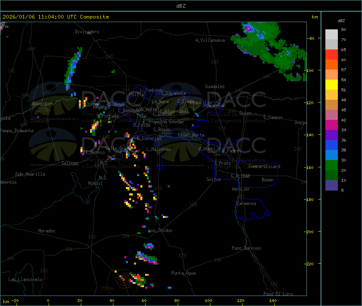Screen dimensions: 362x306
Task: Click the Cda_Amarilla map label
Action: click(x=30, y=174)
